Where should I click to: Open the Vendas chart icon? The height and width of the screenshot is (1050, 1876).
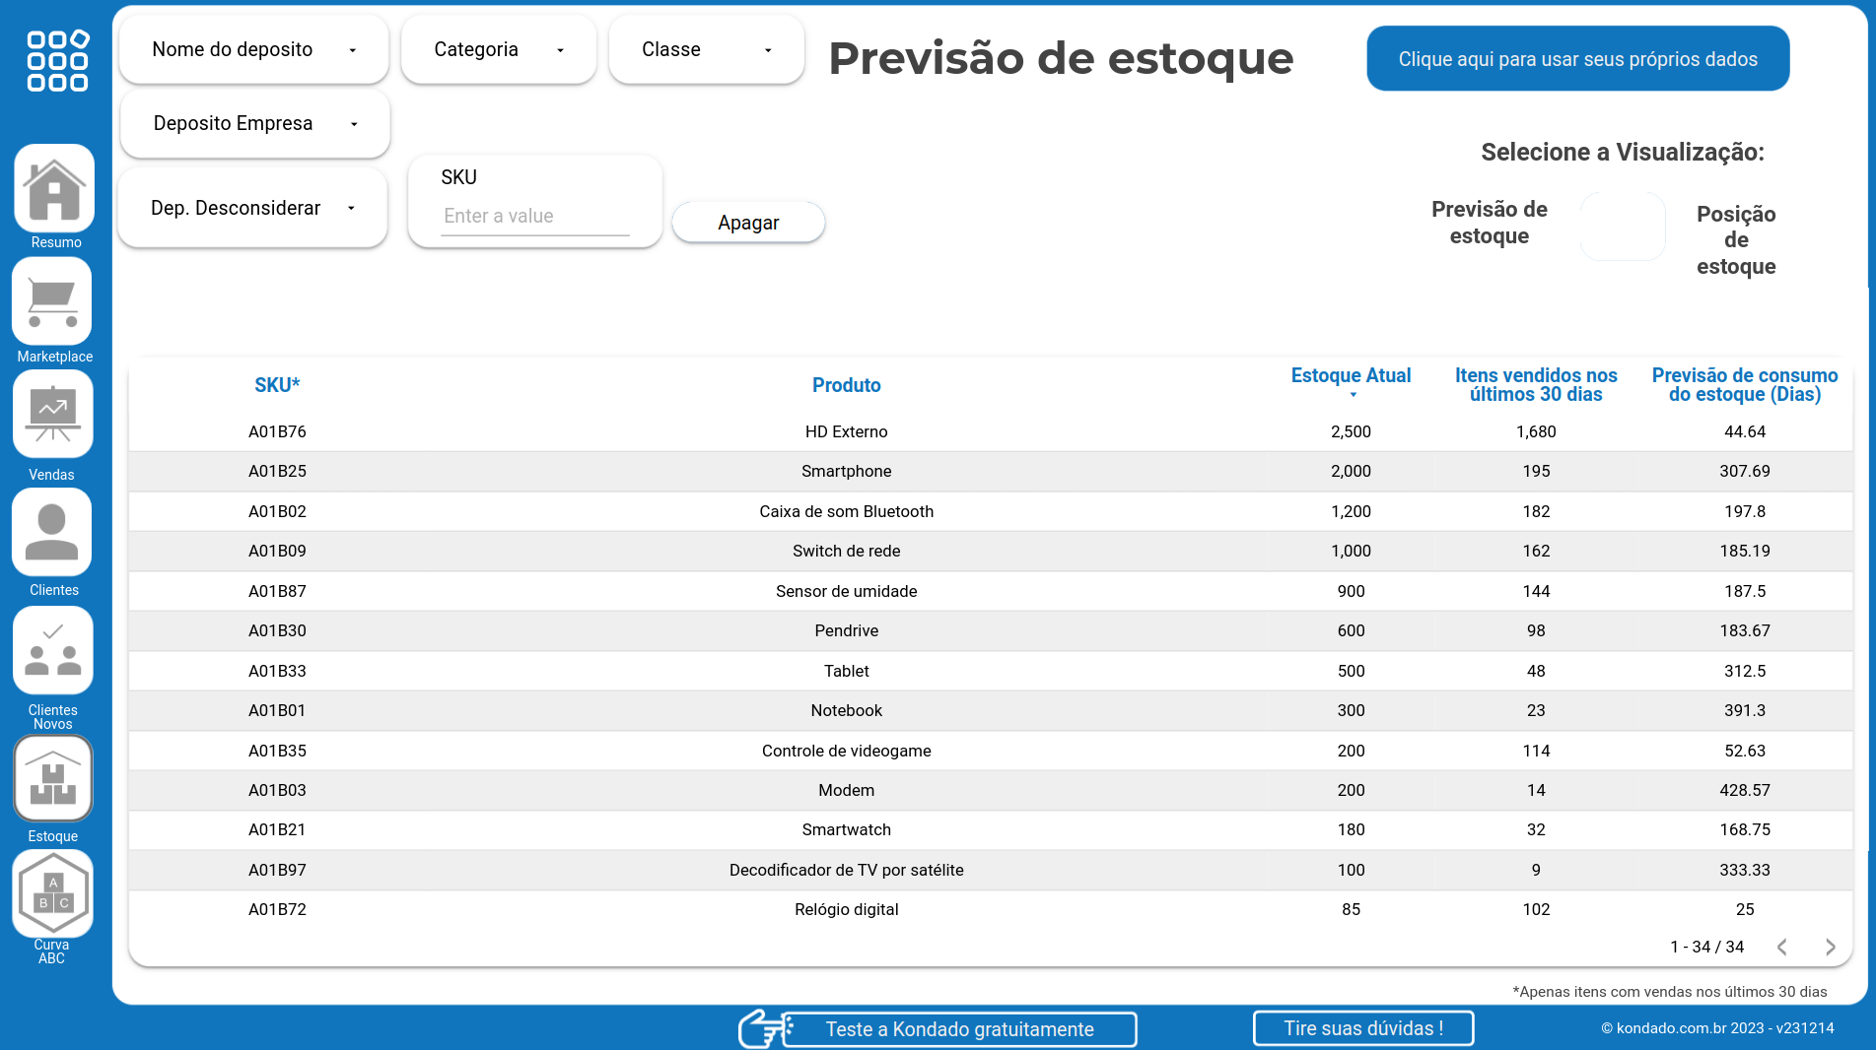pos(52,415)
